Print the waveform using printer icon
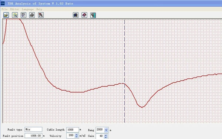Screen dimensions: 222x139 pos(32,15)
